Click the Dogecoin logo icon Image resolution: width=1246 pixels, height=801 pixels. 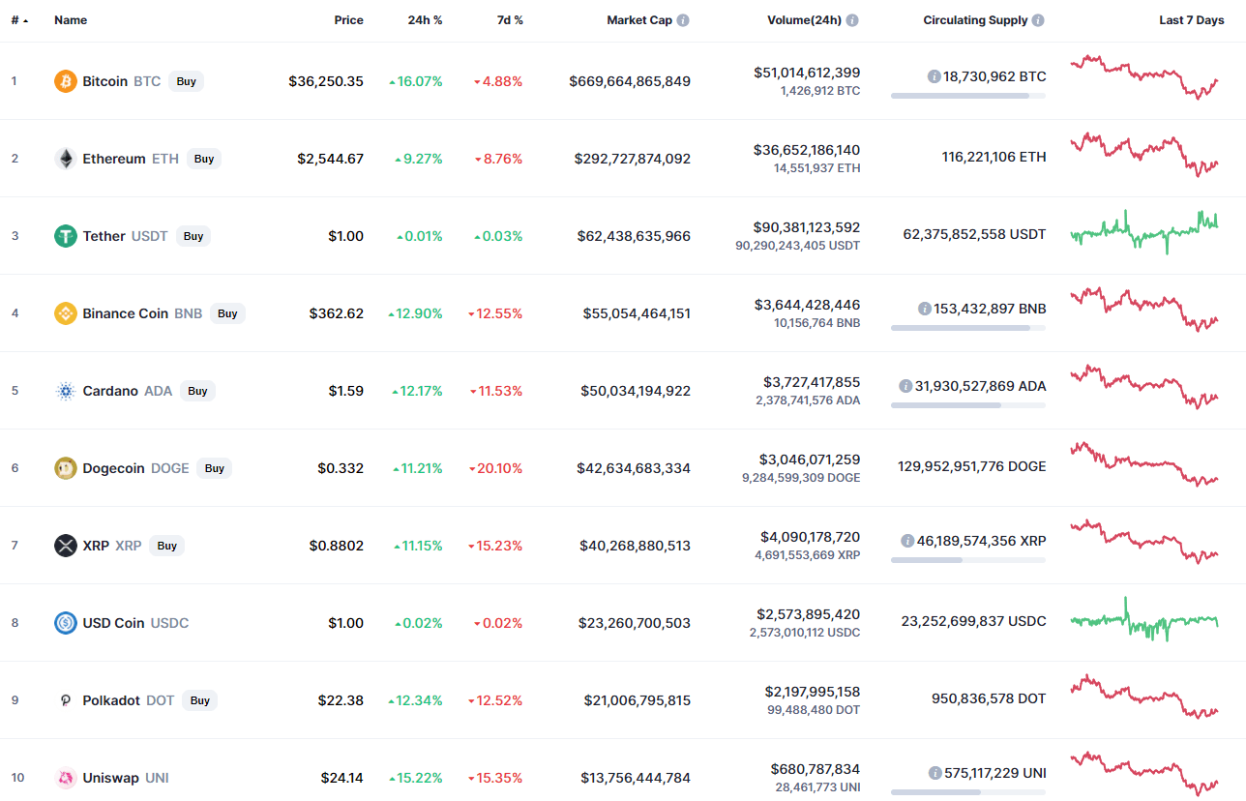click(66, 468)
